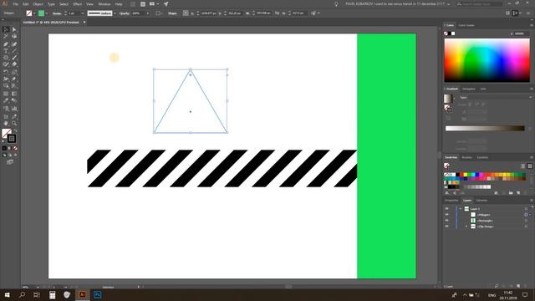Select the Gradient tool

[14, 94]
